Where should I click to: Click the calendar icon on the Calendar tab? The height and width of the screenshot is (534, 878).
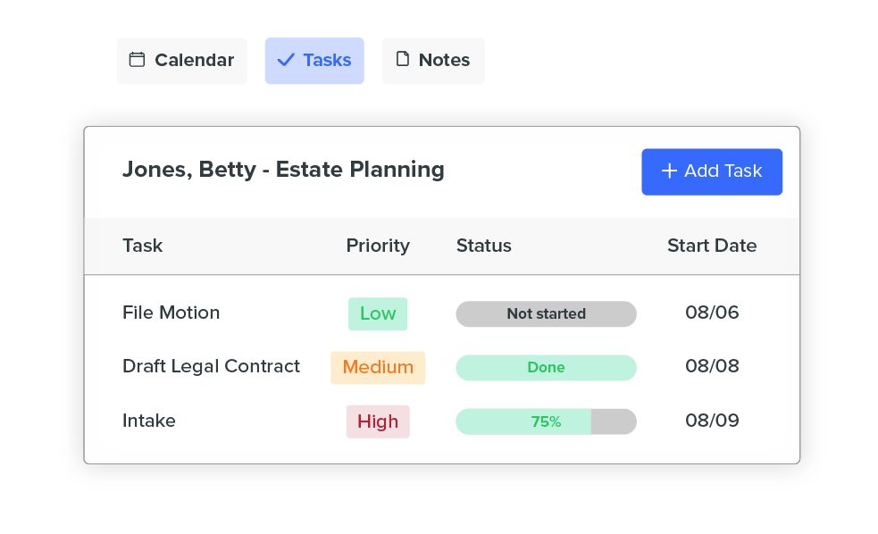(137, 59)
